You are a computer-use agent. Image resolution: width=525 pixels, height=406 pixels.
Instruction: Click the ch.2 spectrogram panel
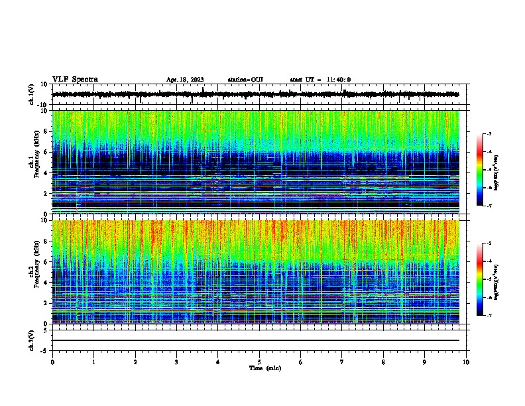point(256,272)
